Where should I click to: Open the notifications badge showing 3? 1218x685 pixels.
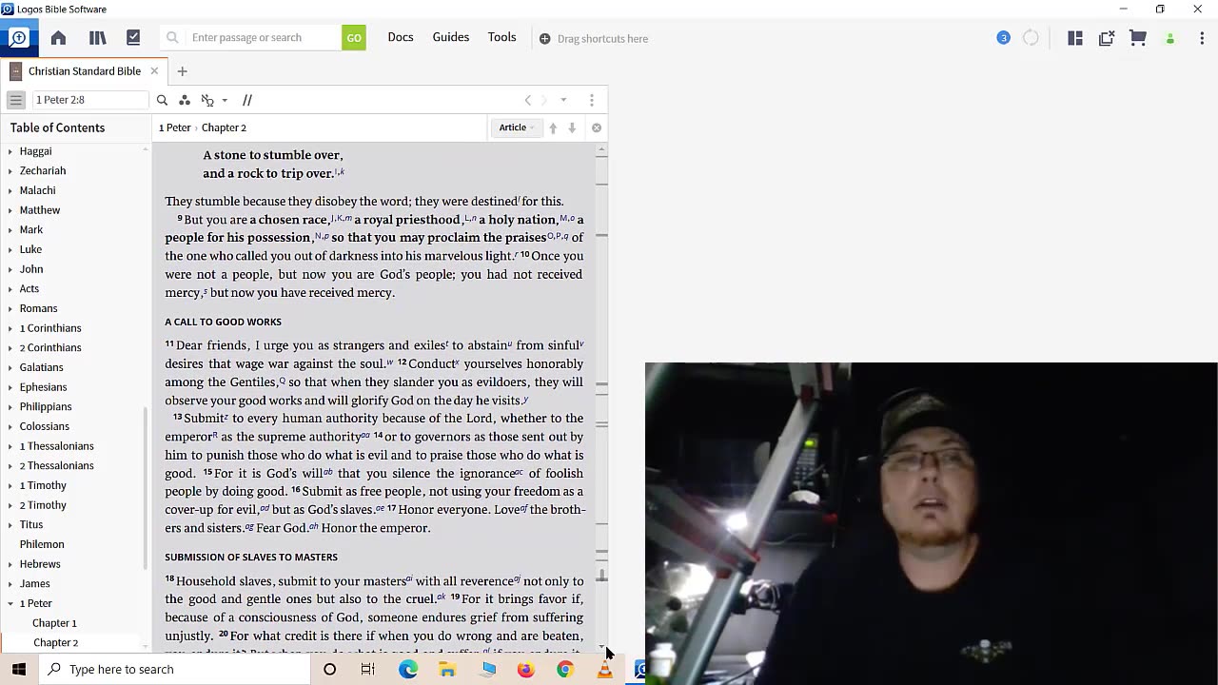(x=1003, y=38)
